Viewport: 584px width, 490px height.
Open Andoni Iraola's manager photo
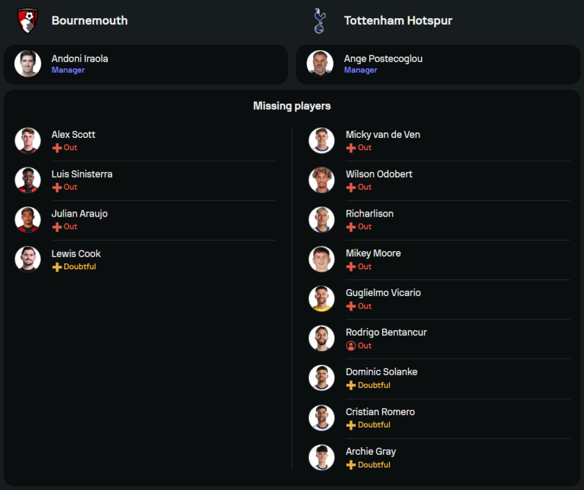pos(27,64)
